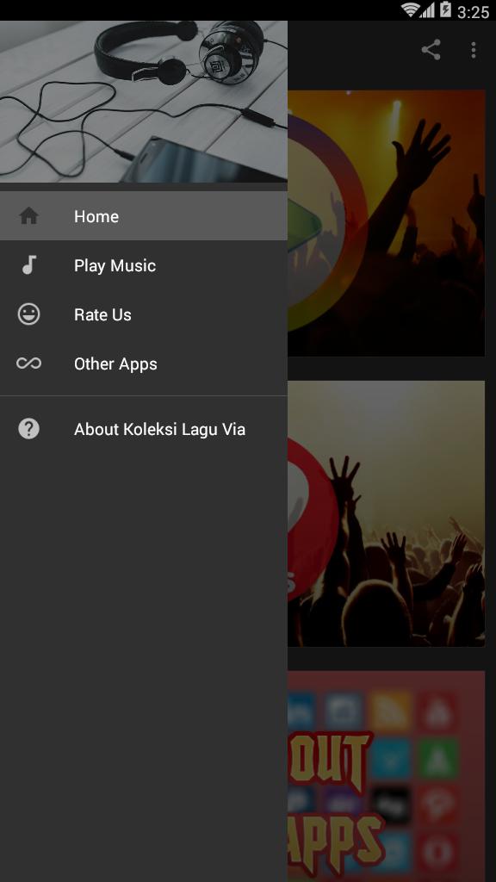Open About Koleksi Lagu Via
496x882 pixels.
coord(144,429)
